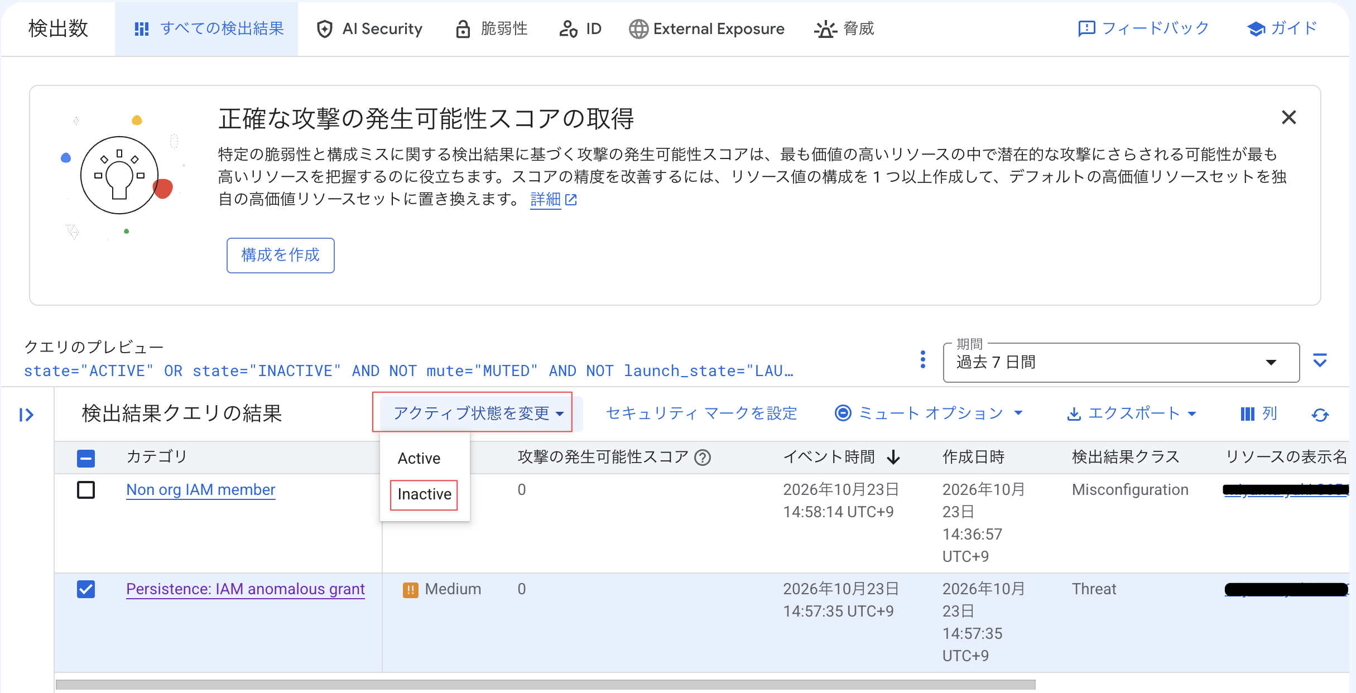1356x693 pixels.
Task: Dismiss the attack score banner with X
Action: coord(1288,117)
